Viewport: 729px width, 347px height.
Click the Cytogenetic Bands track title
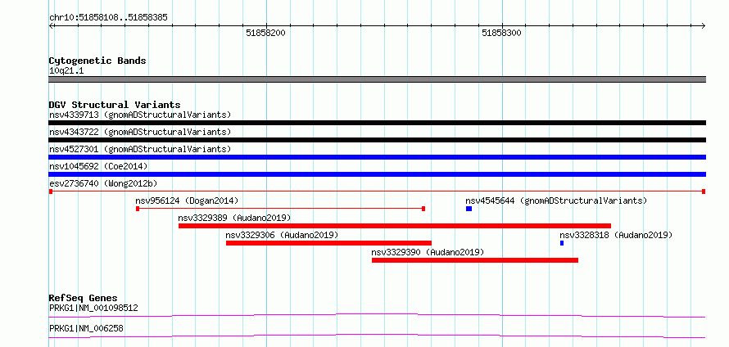(x=97, y=61)
